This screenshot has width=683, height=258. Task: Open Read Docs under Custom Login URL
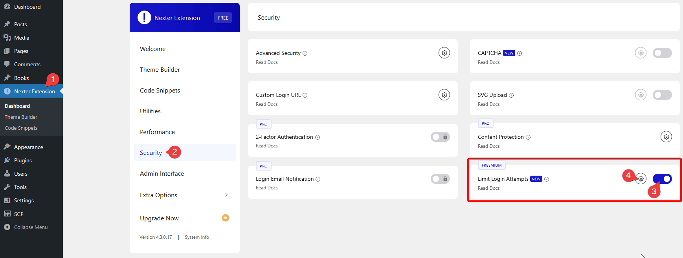(267, 104)
